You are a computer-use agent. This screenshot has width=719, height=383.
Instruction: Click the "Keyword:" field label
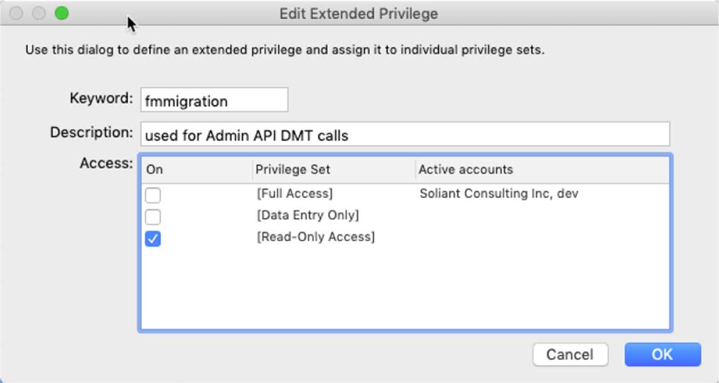point(101,99)
